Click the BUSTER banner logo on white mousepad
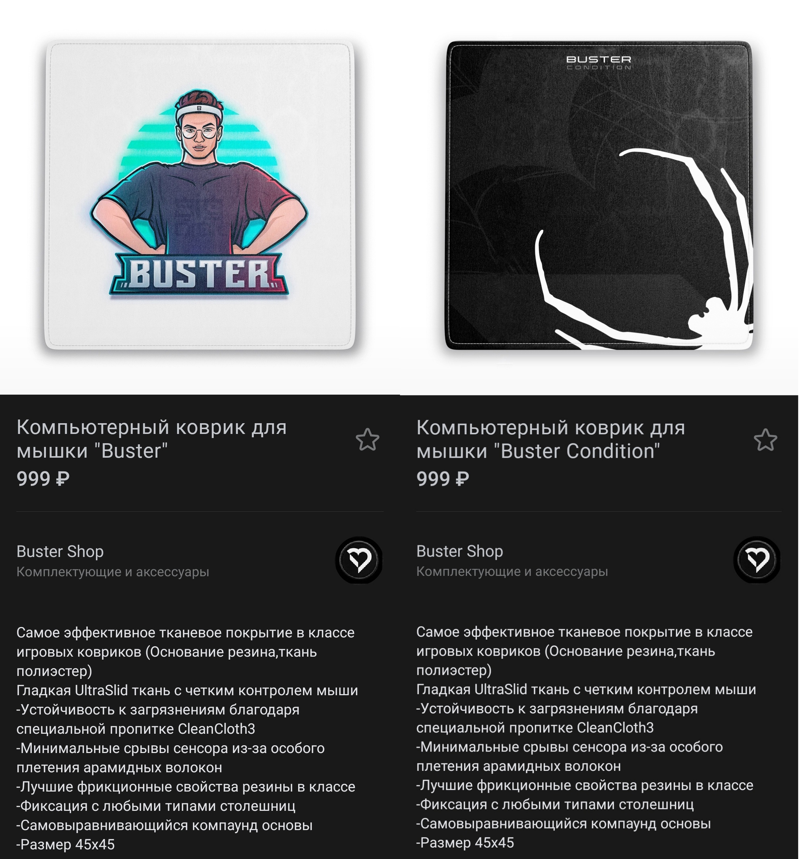The width and height of the screenshot is (800, 859). [x=199, y=274]
